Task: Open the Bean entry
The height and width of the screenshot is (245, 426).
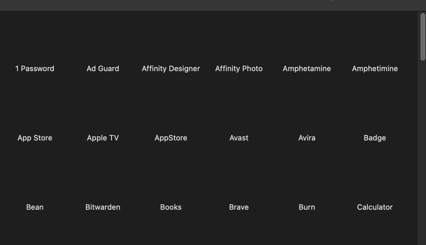Action: pyautogui.click(x=35, y=207)
